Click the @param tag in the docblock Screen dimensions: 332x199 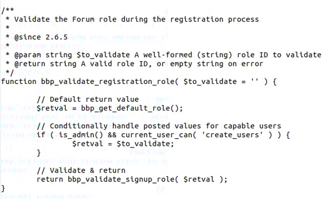tap(27, 55)
